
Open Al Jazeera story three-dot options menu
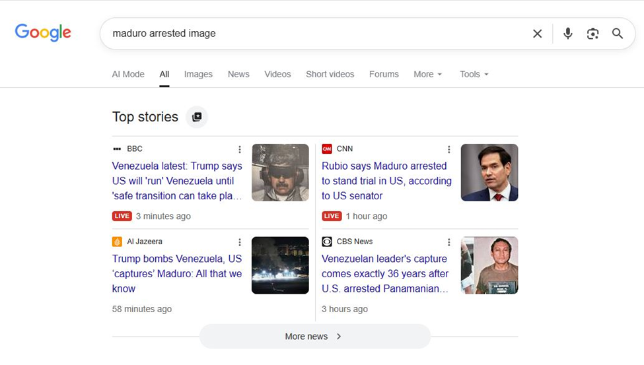pos(240,242)
